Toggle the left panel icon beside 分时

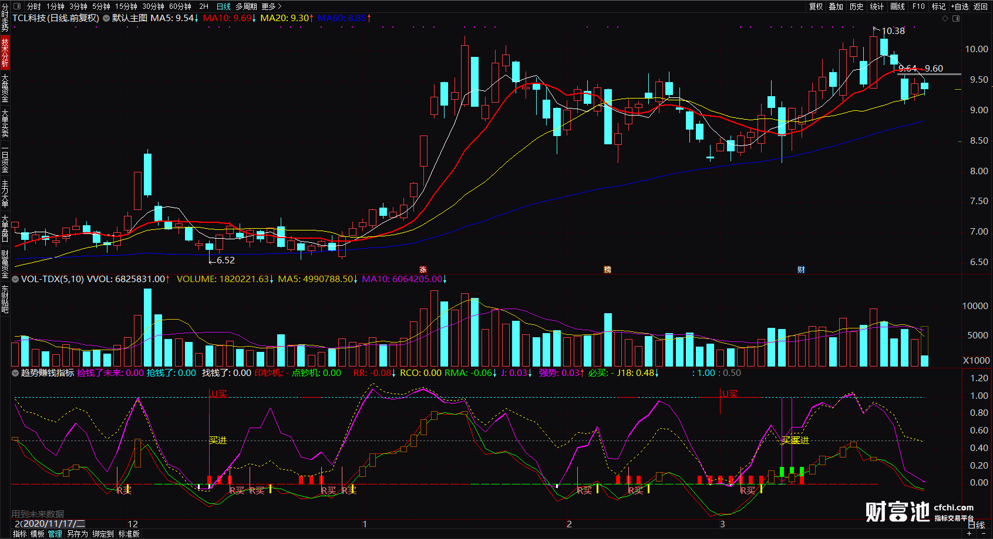point(16,6)
